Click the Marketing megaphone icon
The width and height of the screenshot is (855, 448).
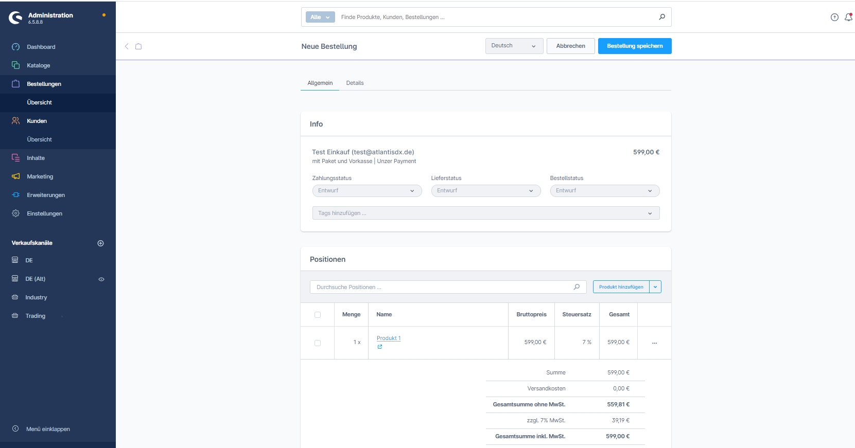tap(15, 176)
